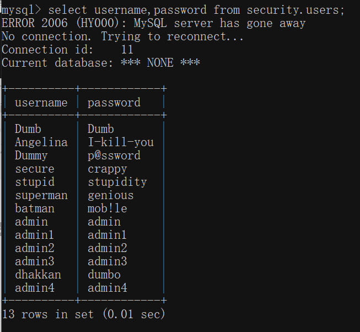Screen dimensions: 360x332
Task: Click the password 'I-kill-you'
Action: (121, 142)
